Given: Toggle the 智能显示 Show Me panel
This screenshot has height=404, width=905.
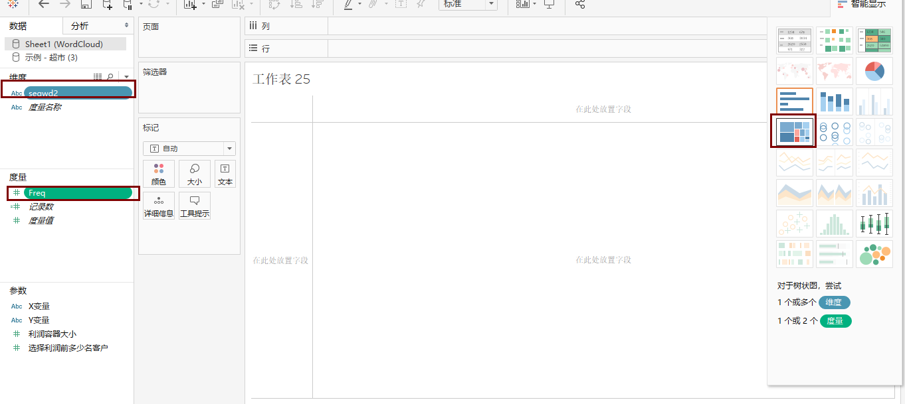Looking at the screenshot, I should pyautogui.click(x=862, y=4).
